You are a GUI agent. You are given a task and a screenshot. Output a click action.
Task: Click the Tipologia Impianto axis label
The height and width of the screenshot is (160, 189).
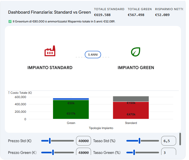point(101,128)
